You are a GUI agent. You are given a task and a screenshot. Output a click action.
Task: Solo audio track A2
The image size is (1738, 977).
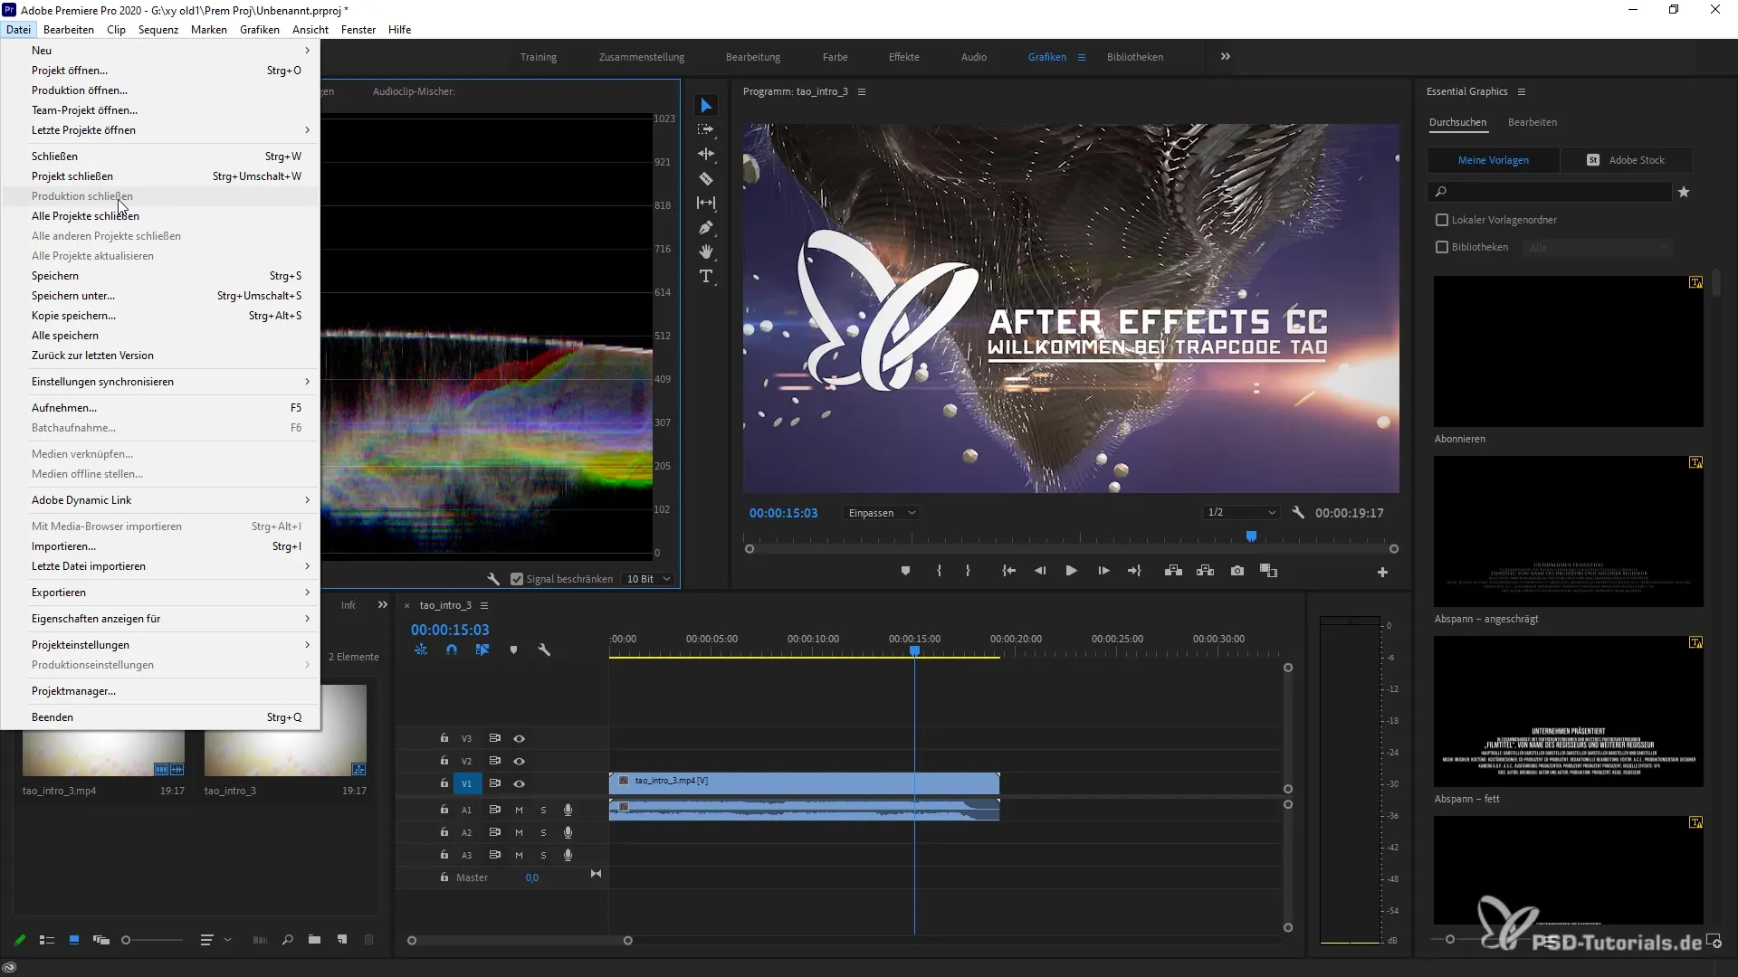[543, 832]
